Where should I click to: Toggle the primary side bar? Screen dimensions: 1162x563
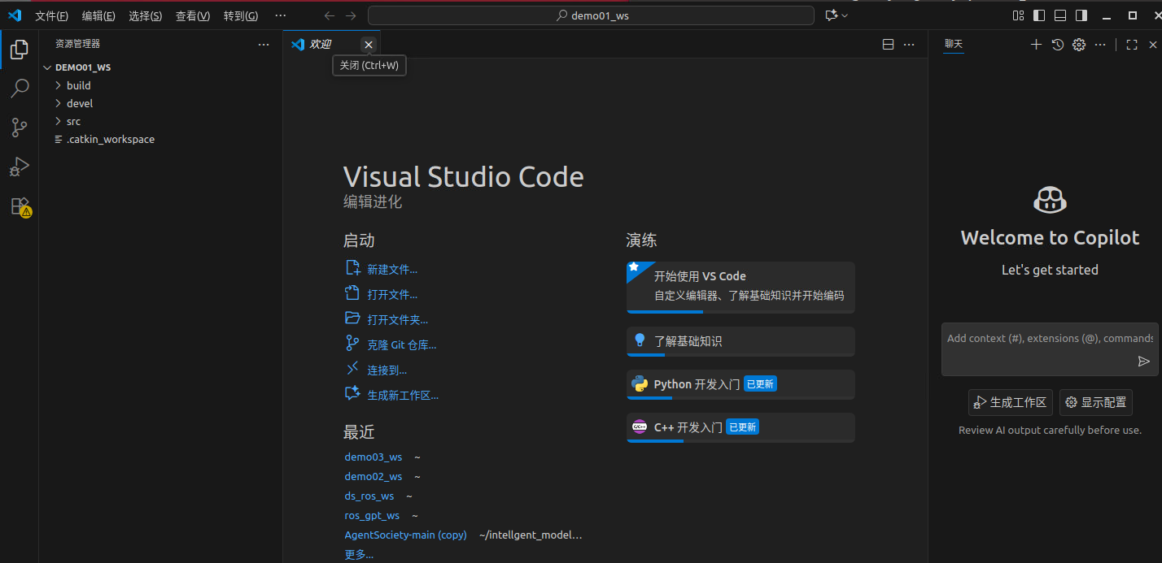pyautogui.click(x=1039, y=15)
